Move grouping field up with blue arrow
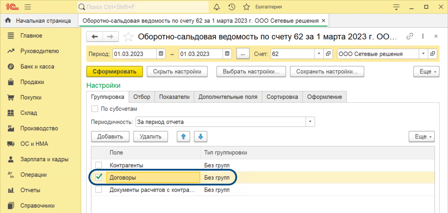The image size is (448, 213). click(x=183, y=136)
